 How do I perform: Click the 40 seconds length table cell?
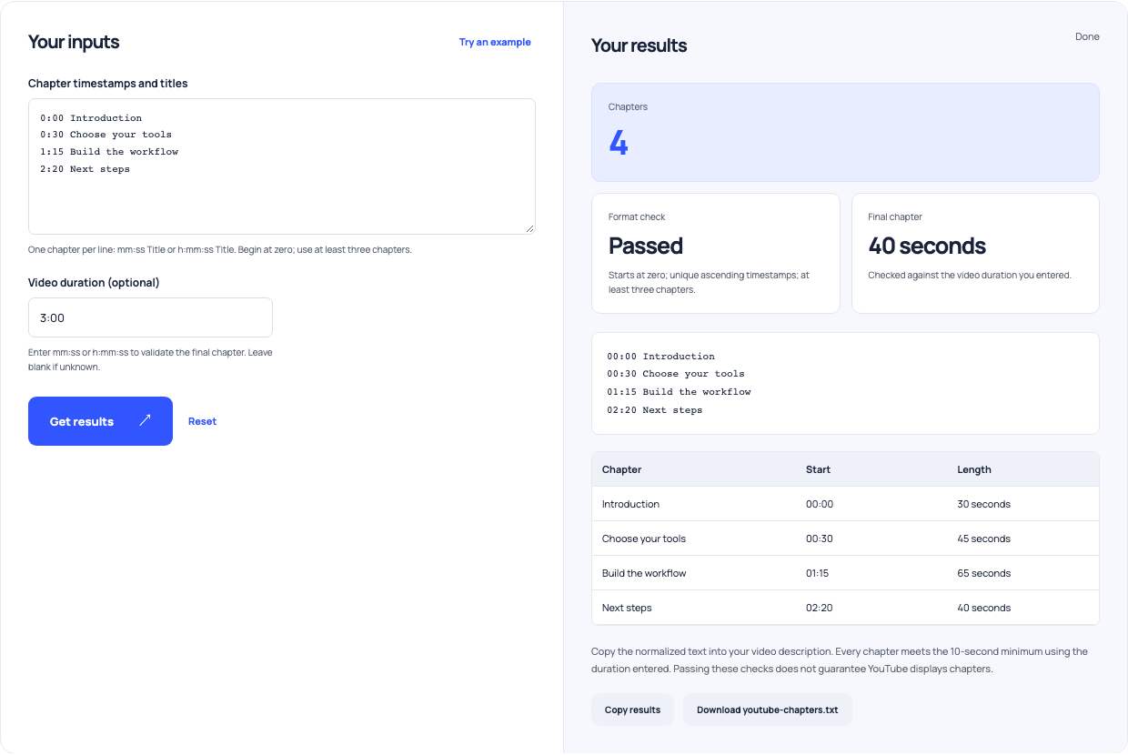coord(984,608)
